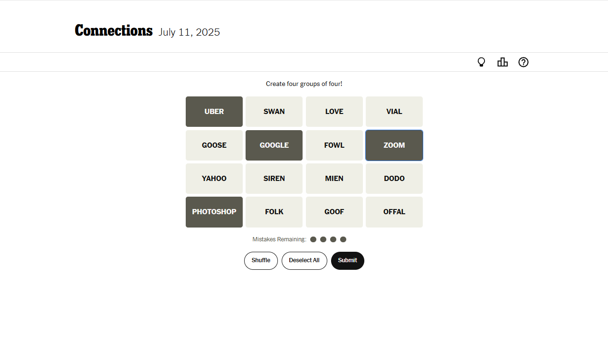
Task: Select the OFFAL tile
Action: pos(394,212)
